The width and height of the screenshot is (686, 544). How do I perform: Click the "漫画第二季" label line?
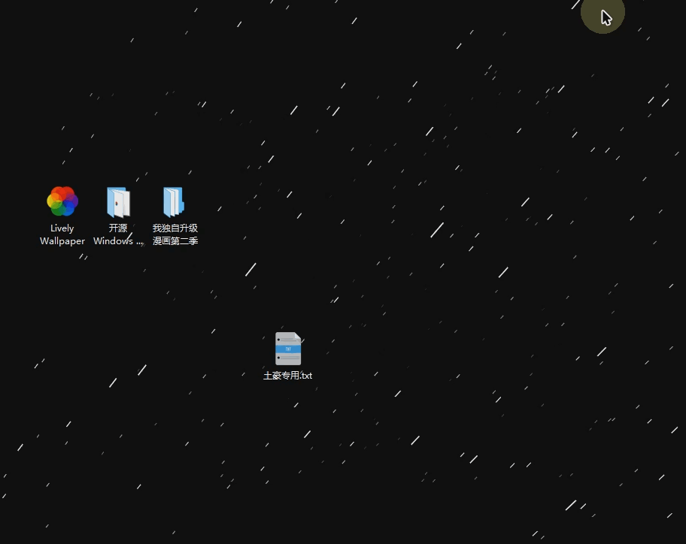pyautogui.click(x=175, y=241)
